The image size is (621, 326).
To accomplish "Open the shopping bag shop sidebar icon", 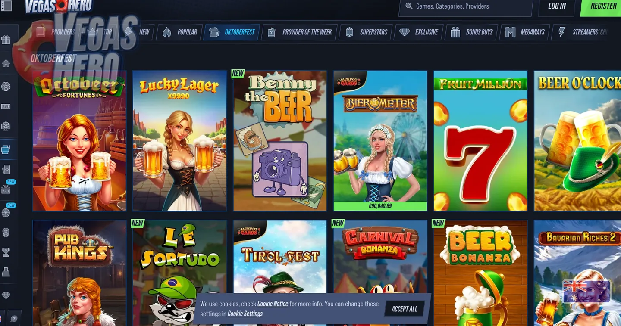I will (x=6, y=272).
